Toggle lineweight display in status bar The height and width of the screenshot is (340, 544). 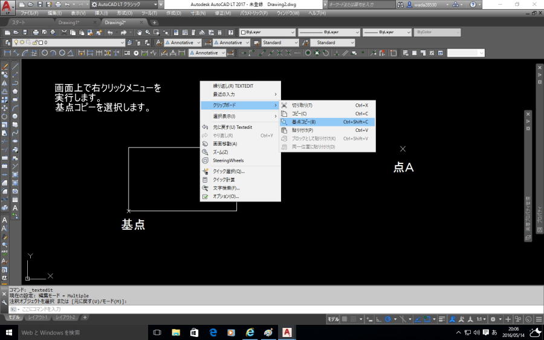442,319
